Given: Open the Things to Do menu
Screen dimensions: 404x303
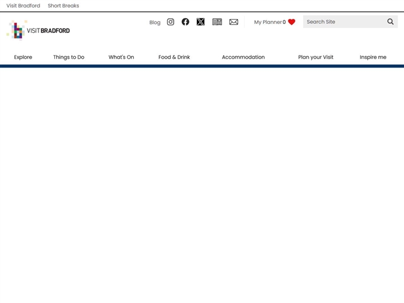Looking at the screenshot, I should [x=69, y=57].
